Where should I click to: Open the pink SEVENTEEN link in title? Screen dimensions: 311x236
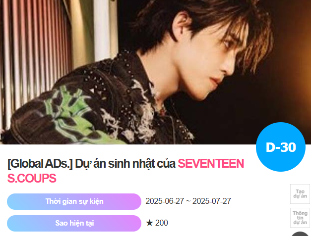211,164
